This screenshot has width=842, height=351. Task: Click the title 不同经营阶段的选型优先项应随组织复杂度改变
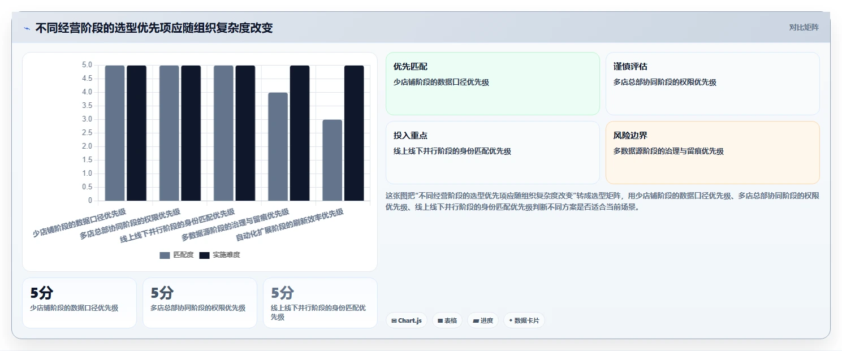click(154, 28)
